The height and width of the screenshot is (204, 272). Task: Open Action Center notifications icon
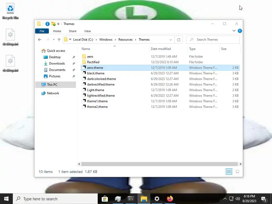(264, 199)
